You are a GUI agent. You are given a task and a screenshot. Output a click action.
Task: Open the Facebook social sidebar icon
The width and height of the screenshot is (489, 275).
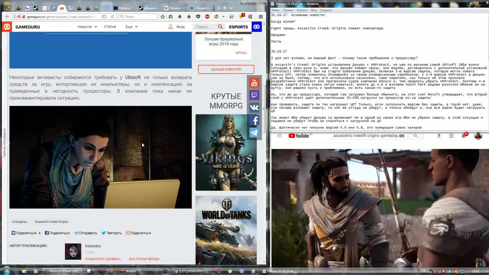tap(254, 120)
